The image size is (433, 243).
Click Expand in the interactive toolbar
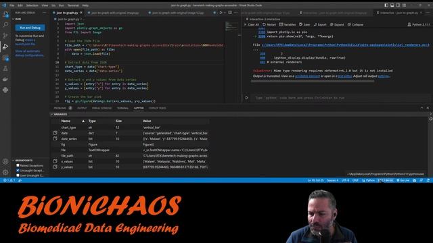tap(337, 24)
